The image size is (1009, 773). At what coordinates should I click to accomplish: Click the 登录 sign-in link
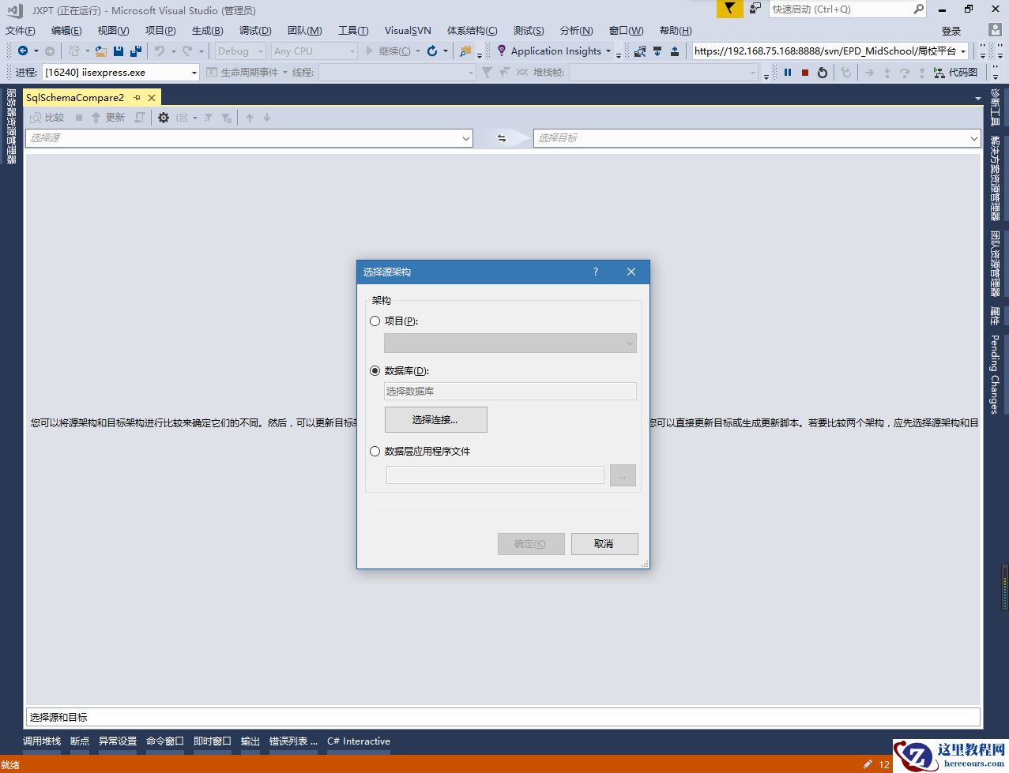[x=951, y=31]
